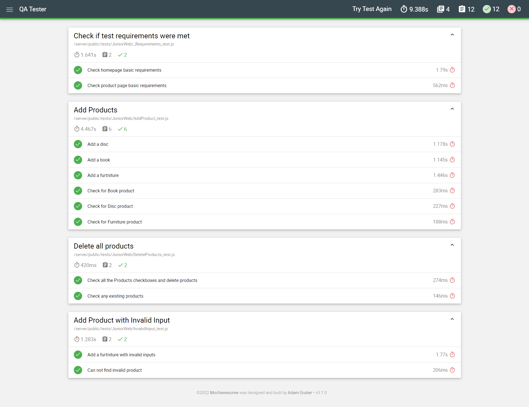Click the duration timer icon for Add a book
This screenshot has width=529, height=407.
[x=452, y=160]
